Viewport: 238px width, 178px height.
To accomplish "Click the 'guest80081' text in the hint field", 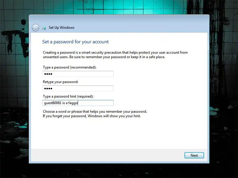I will [x=53, y=103].
